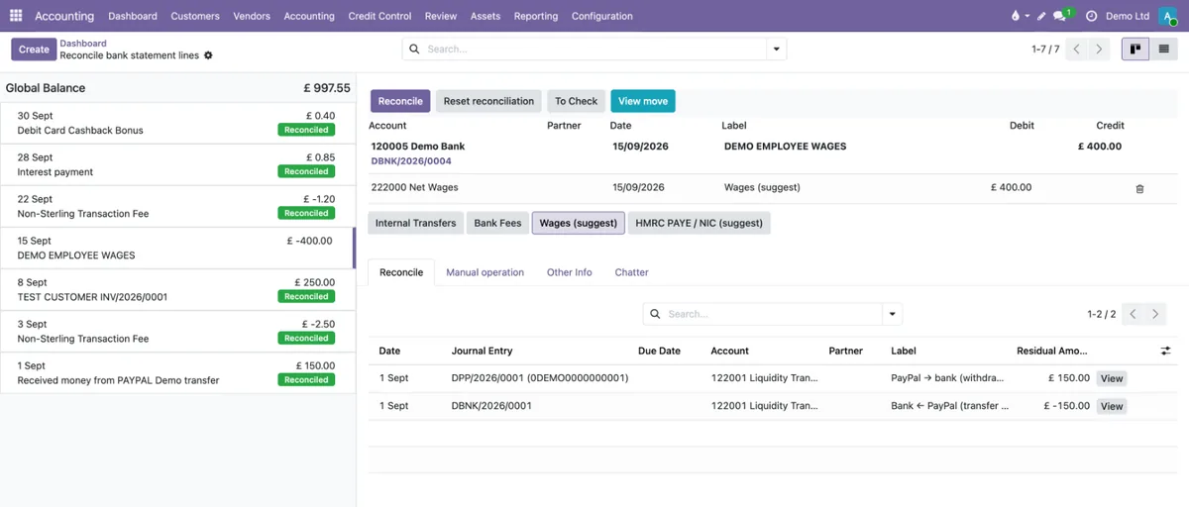Open the DBNK/2026/0004 link

click(411, 160)
